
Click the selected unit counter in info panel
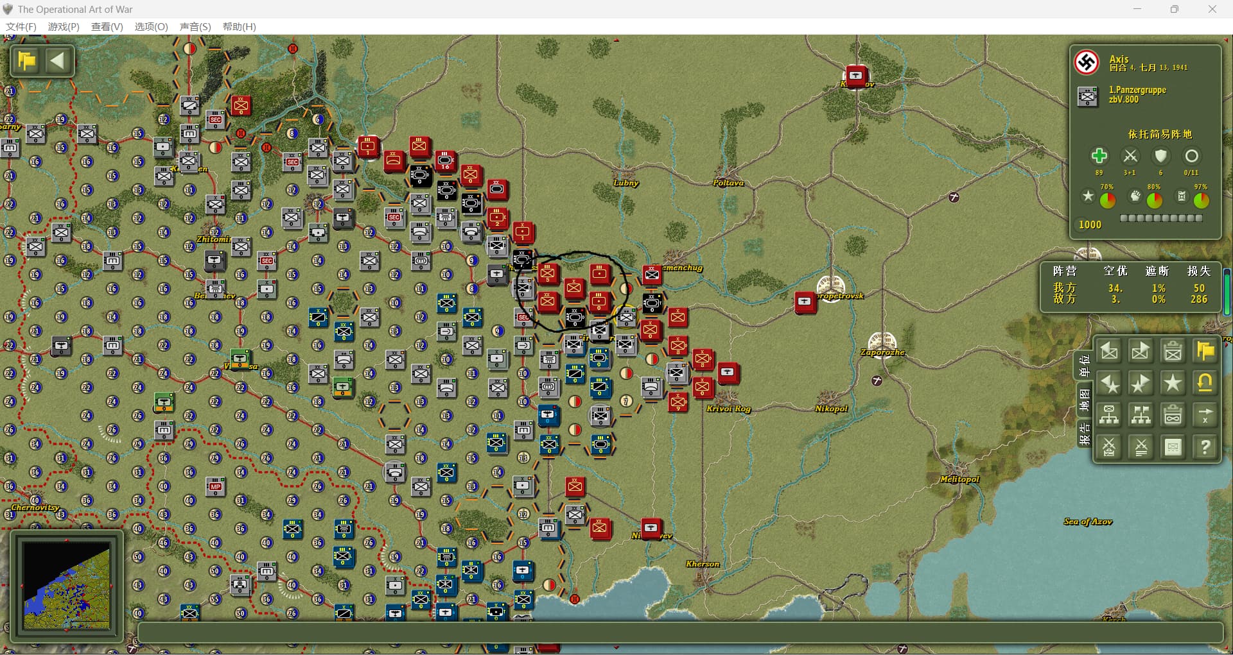tap(1087, 97)
